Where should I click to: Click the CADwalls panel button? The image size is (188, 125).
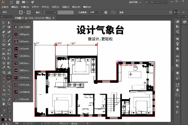pyautogui.click(x=23, y=49)
